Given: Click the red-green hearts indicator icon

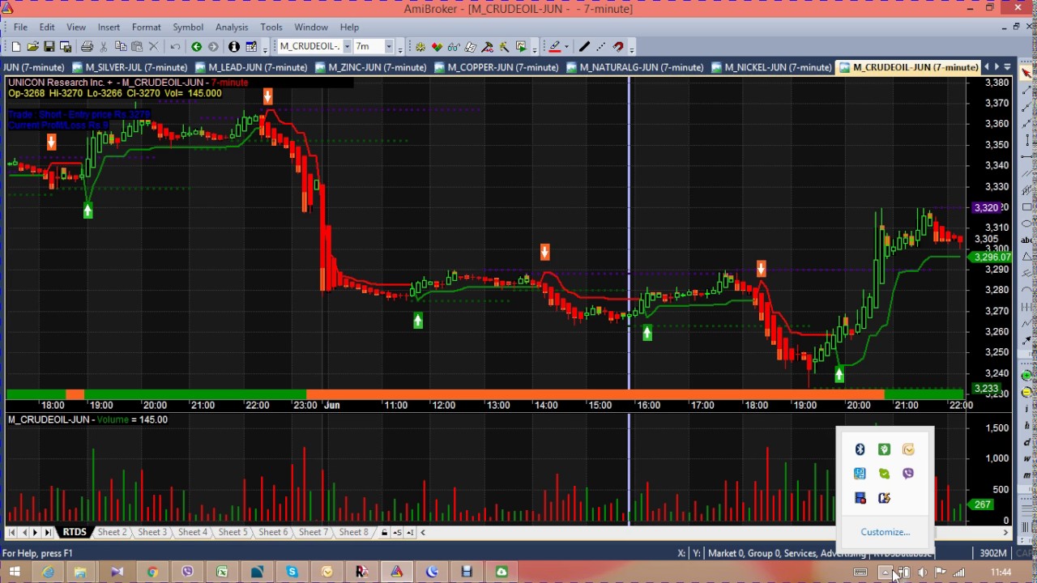Looking at the screenshot, I should (437, 47).
